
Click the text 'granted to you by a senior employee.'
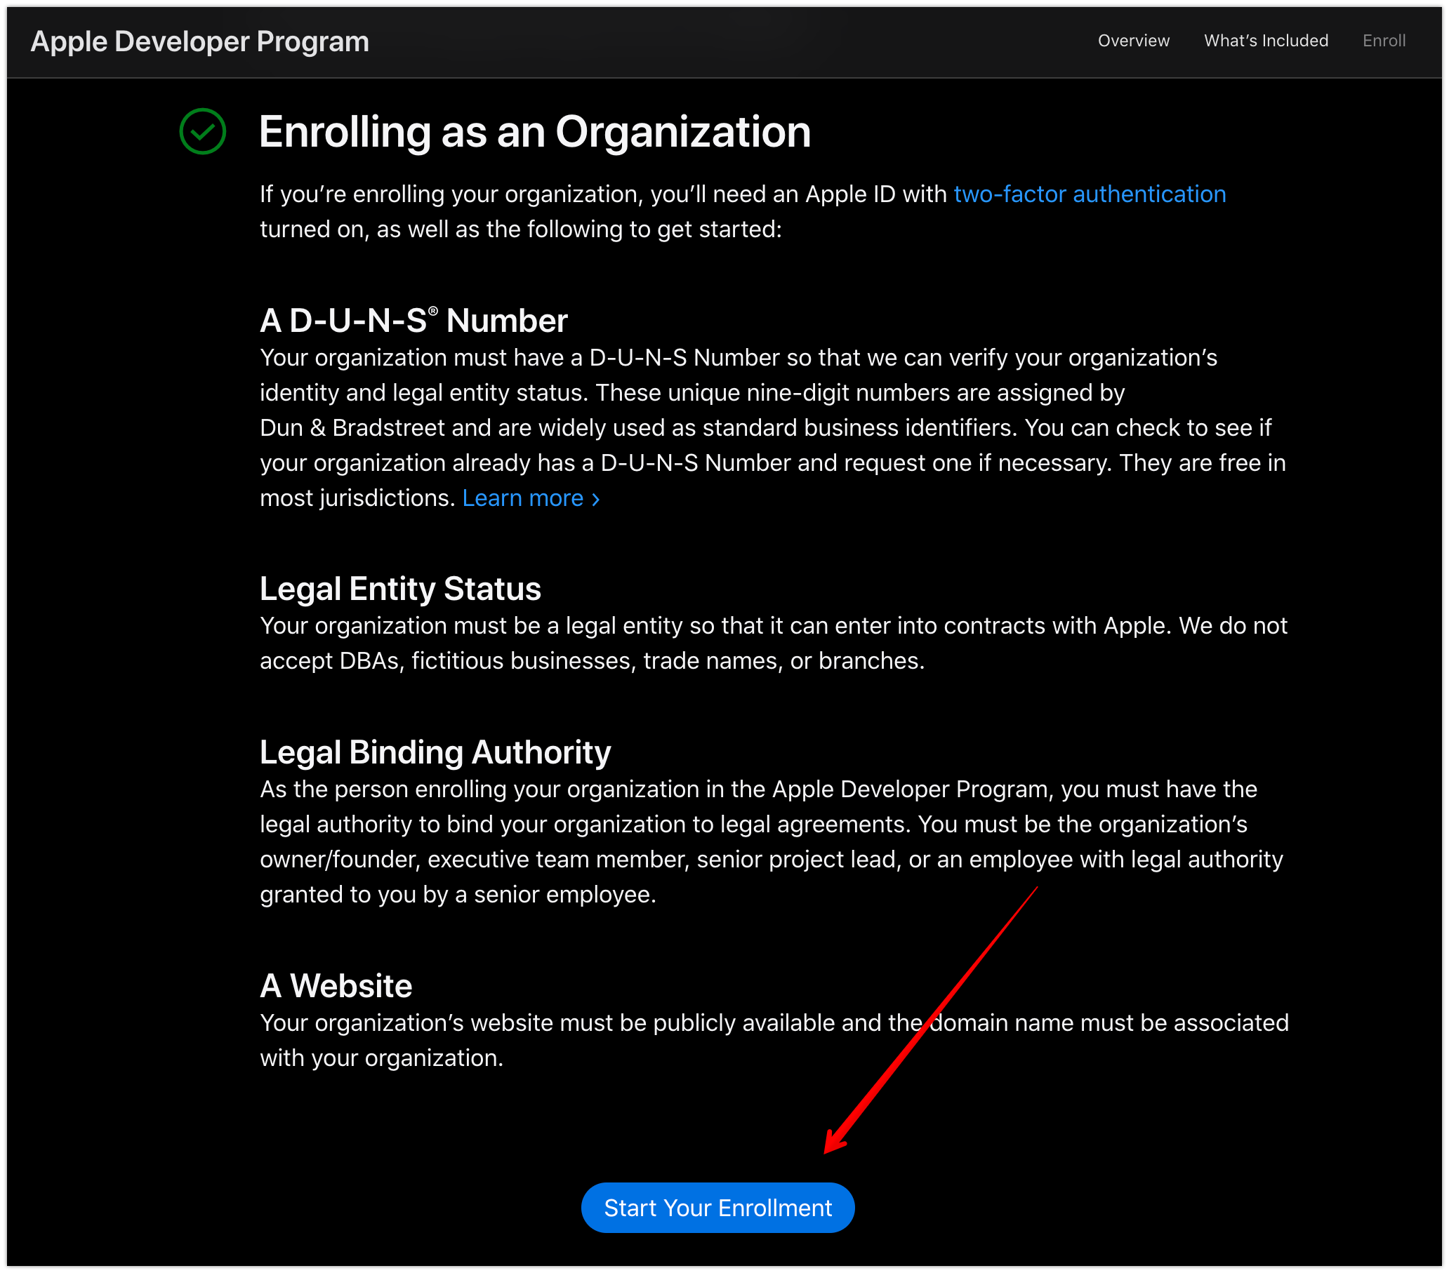point(458,895)
